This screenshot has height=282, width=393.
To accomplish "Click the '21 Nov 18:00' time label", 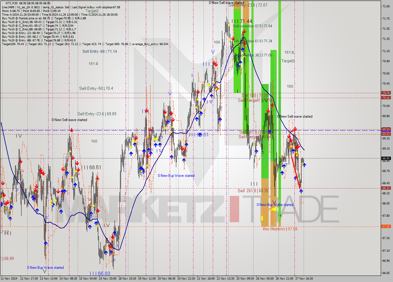I will click(206, 279).
